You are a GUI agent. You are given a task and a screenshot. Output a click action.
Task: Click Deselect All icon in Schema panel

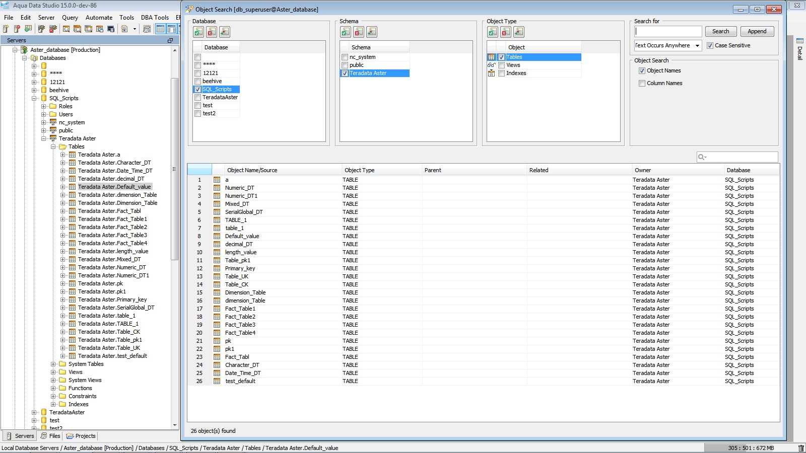point(359,32)
